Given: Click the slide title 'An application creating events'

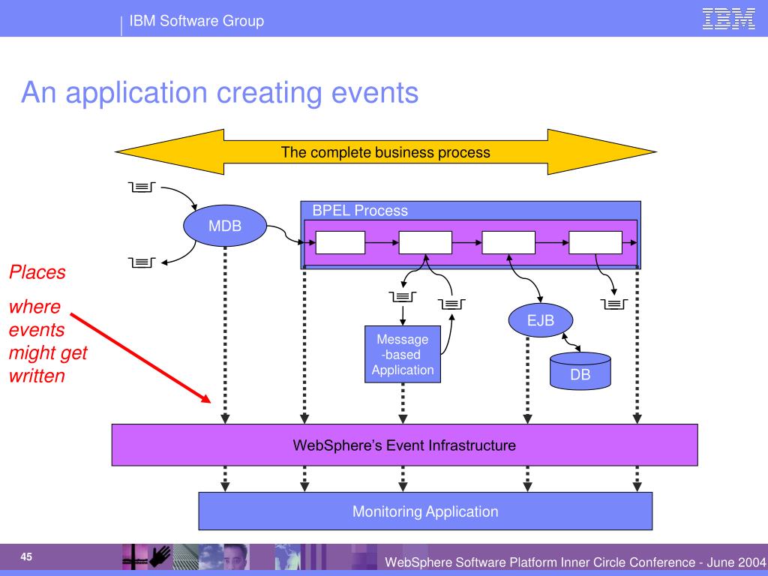Looking at the screenshot, I should tap(220, 92).
